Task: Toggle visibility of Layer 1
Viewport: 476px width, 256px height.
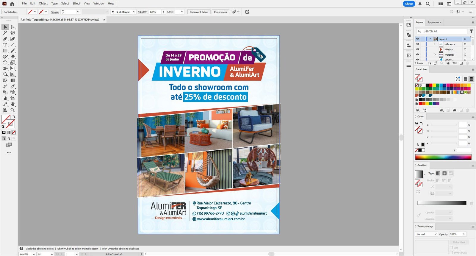Action: 418,39
